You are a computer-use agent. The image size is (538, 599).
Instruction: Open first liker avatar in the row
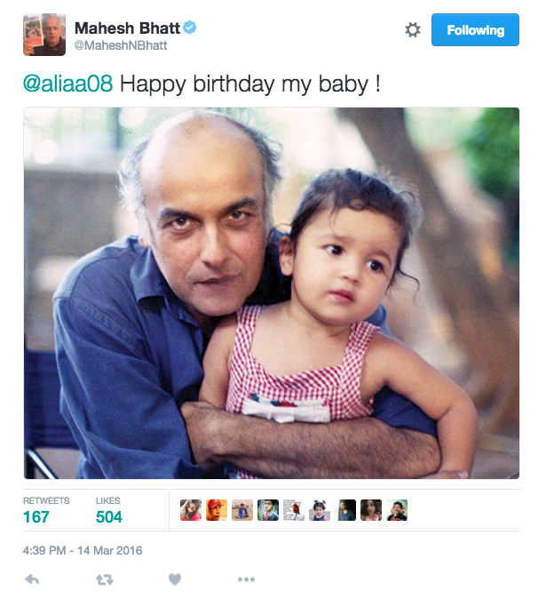tap(191, 510)
